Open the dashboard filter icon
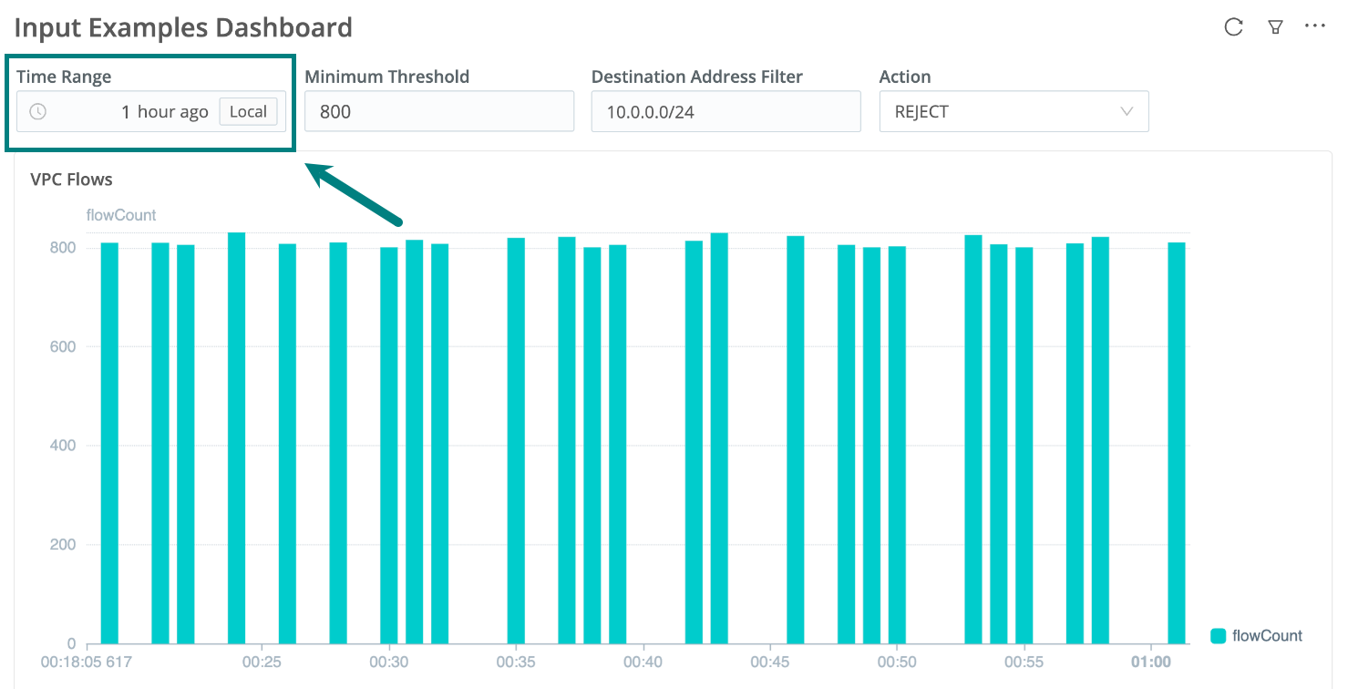The image size is (1348, 689). coord(1276,27)
